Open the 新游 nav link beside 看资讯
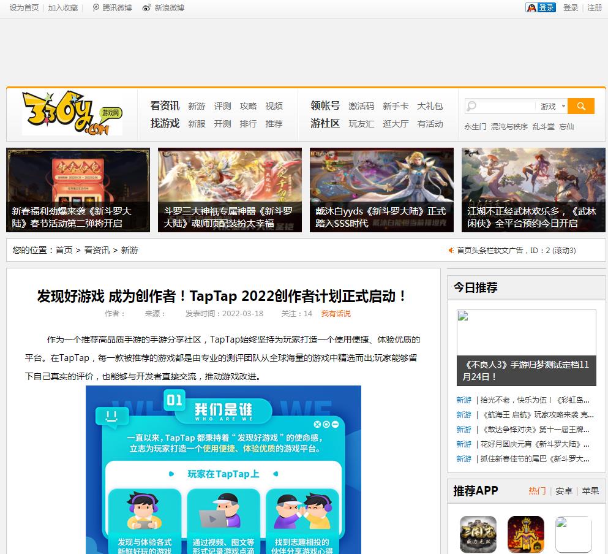This screenshot has height=554, width=608. coord(197,106)
